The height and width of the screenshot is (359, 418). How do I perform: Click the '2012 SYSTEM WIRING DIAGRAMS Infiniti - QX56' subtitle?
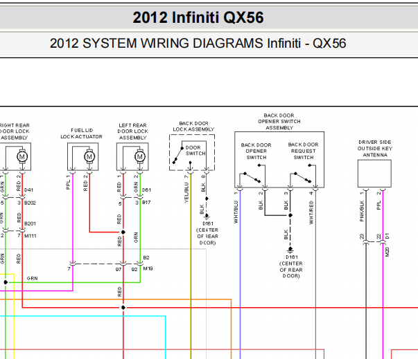(x=198, y=44)
